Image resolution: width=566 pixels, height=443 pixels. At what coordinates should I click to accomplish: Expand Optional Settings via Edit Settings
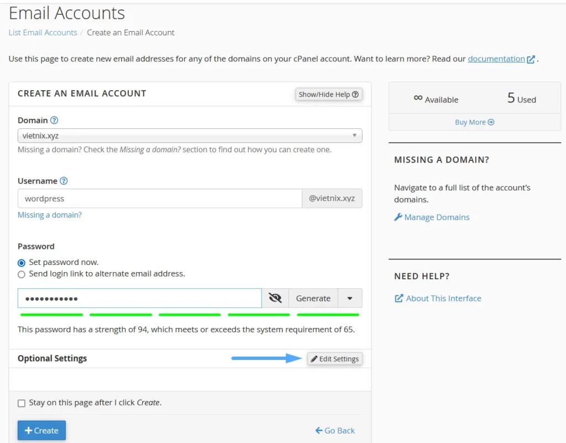point(334,358)
